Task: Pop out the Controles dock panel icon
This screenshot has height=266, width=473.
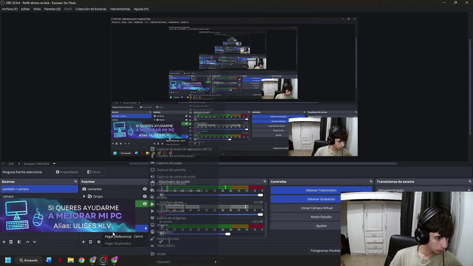Action: pos(371,182)
